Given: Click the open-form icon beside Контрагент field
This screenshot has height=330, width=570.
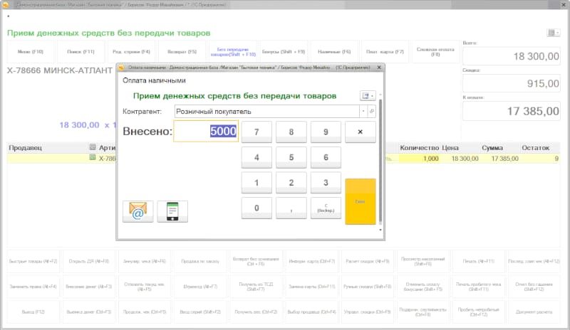Looking at the screenshot, I should click(371, 112).
